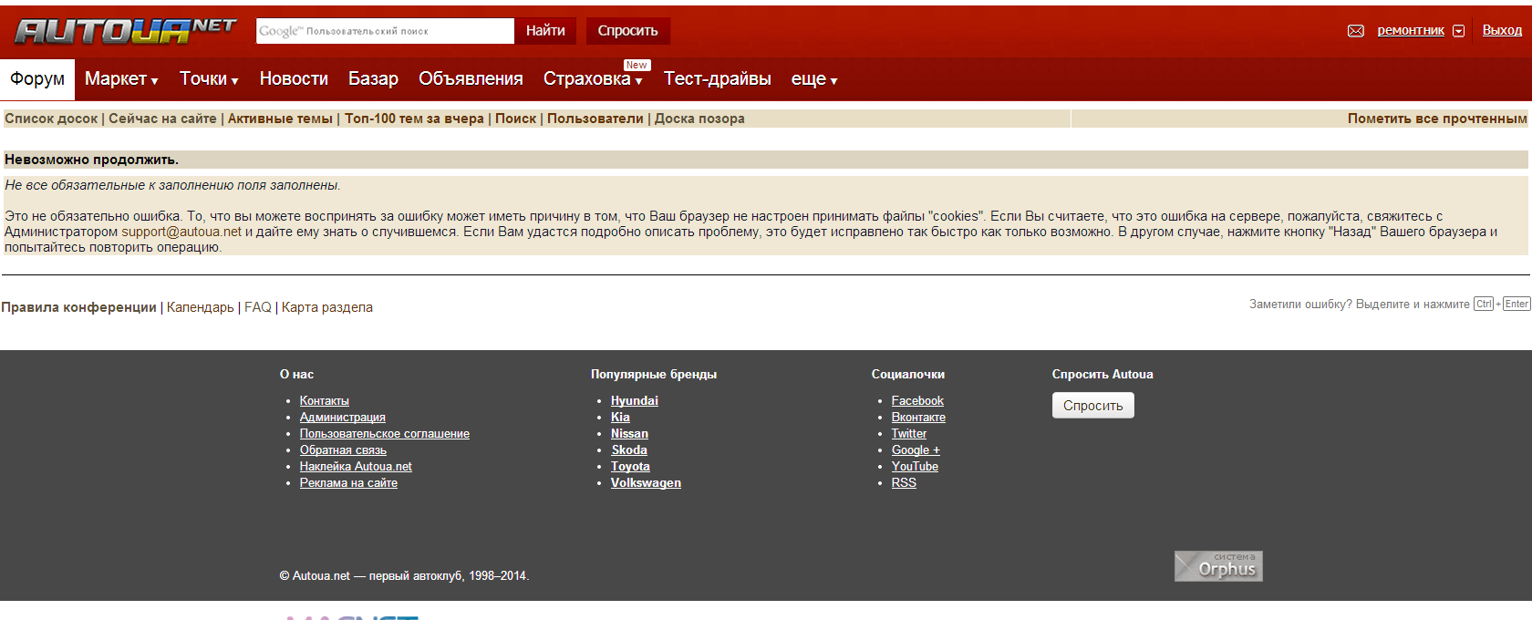Viewport: 1532px width, 620px height.
Task: Open the Volkswagen brand link
Action: 646,483
